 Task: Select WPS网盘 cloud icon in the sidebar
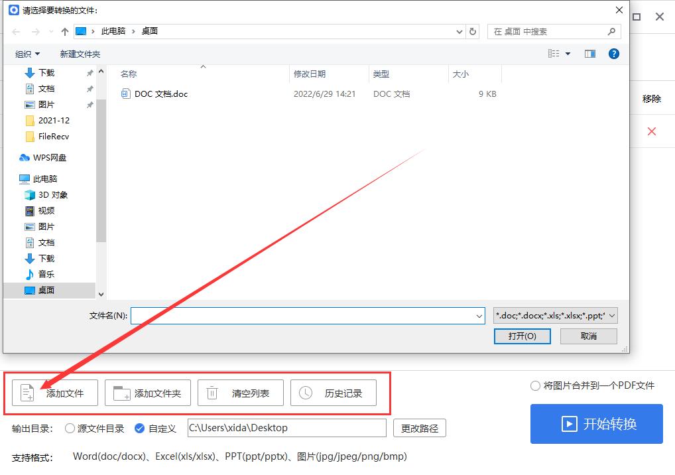click(x=25, y=157)
